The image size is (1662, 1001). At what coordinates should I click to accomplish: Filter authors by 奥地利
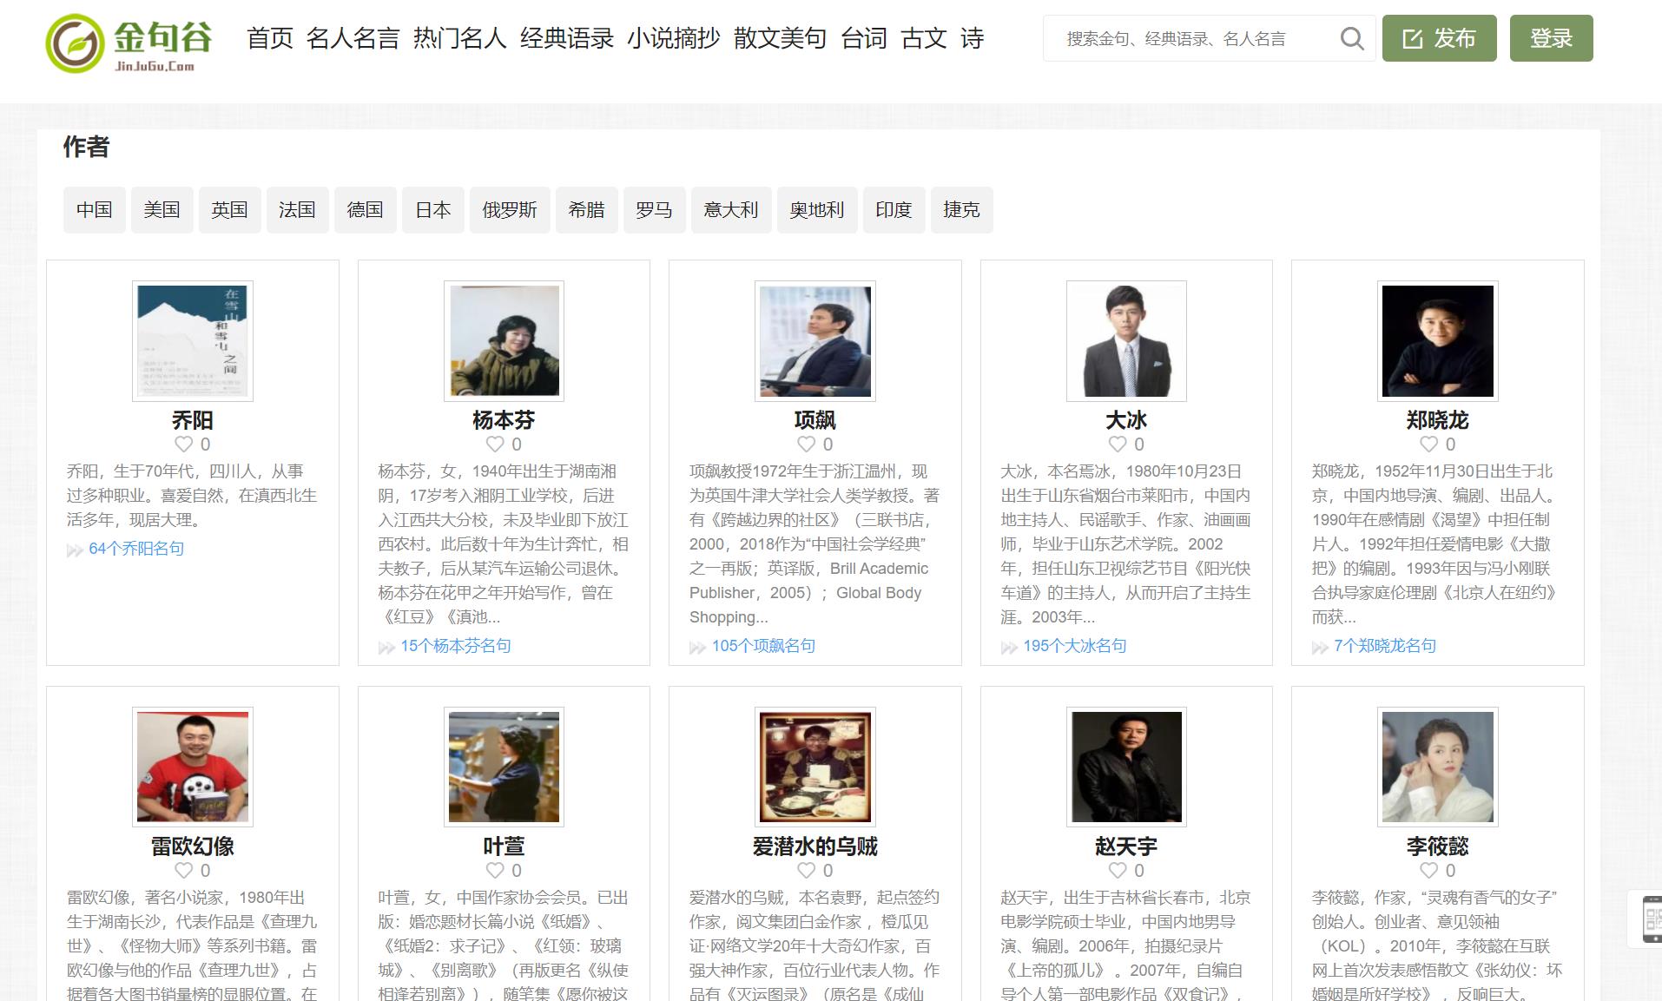coord(816,210)
